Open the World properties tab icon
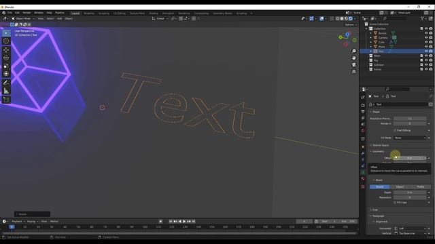435x244 pixels. click(x=363, y=131)
